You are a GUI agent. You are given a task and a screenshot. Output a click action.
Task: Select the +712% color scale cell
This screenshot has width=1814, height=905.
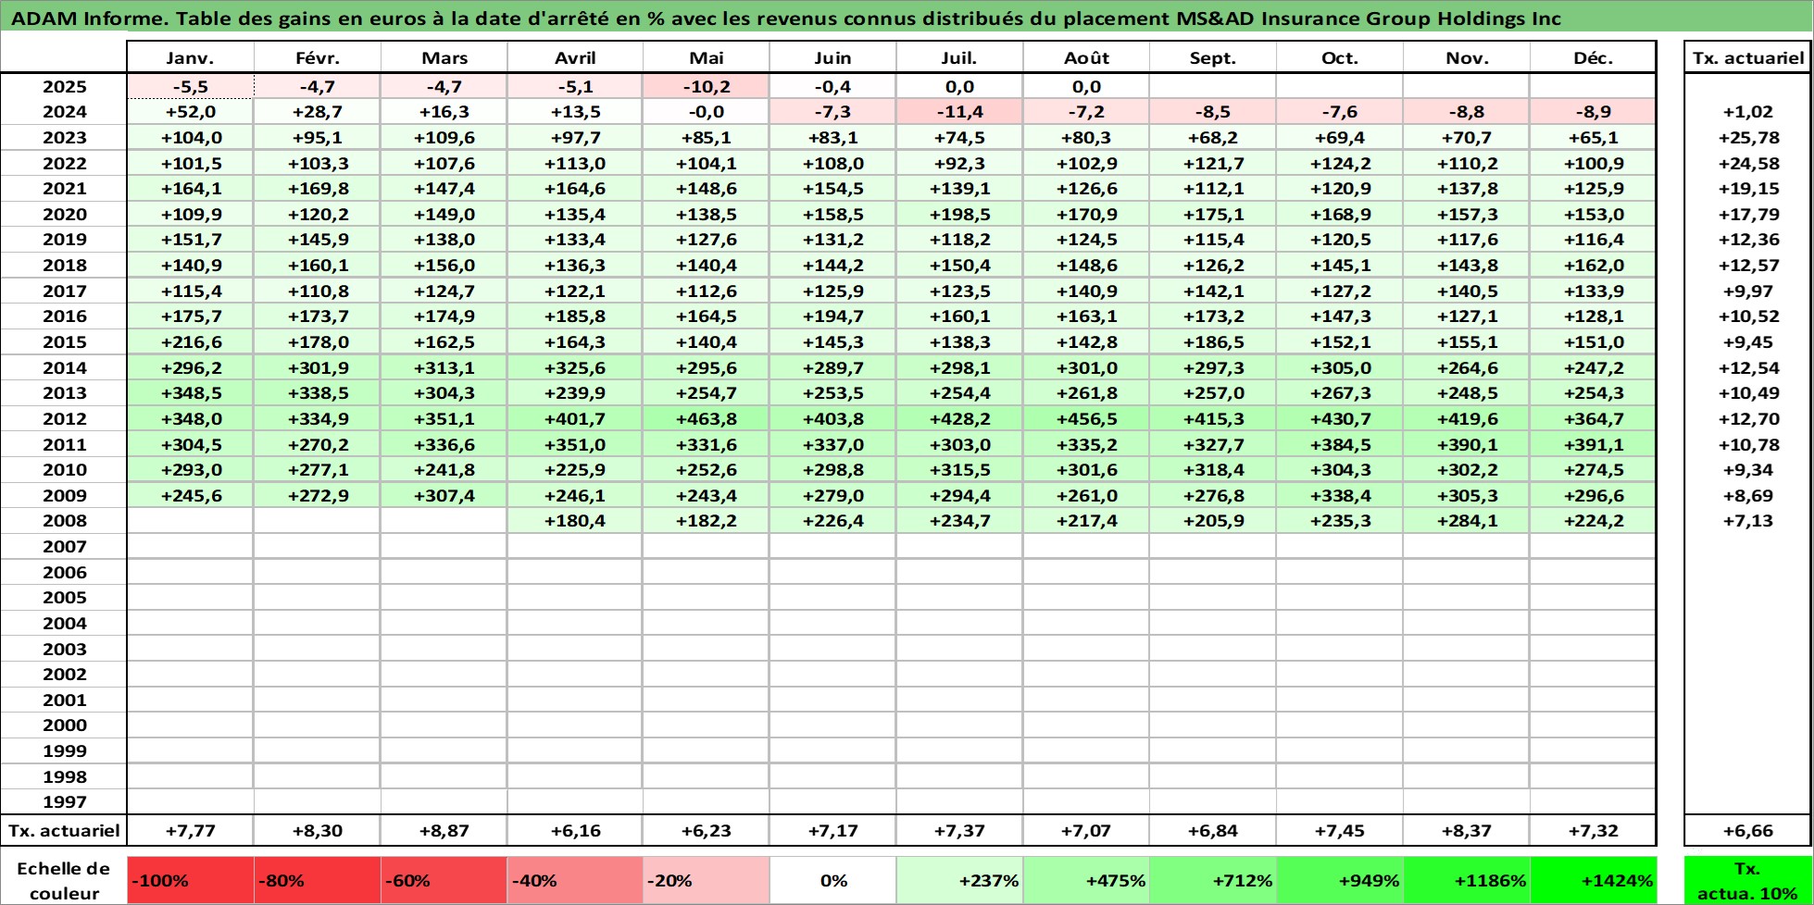click(x=1212, y=881)
